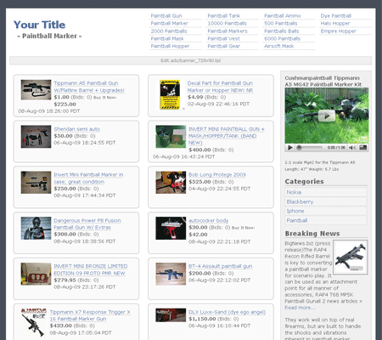Open the Paintball Hopper link
The width and height of the screenshot is (382, 340).
coord(170,46)
